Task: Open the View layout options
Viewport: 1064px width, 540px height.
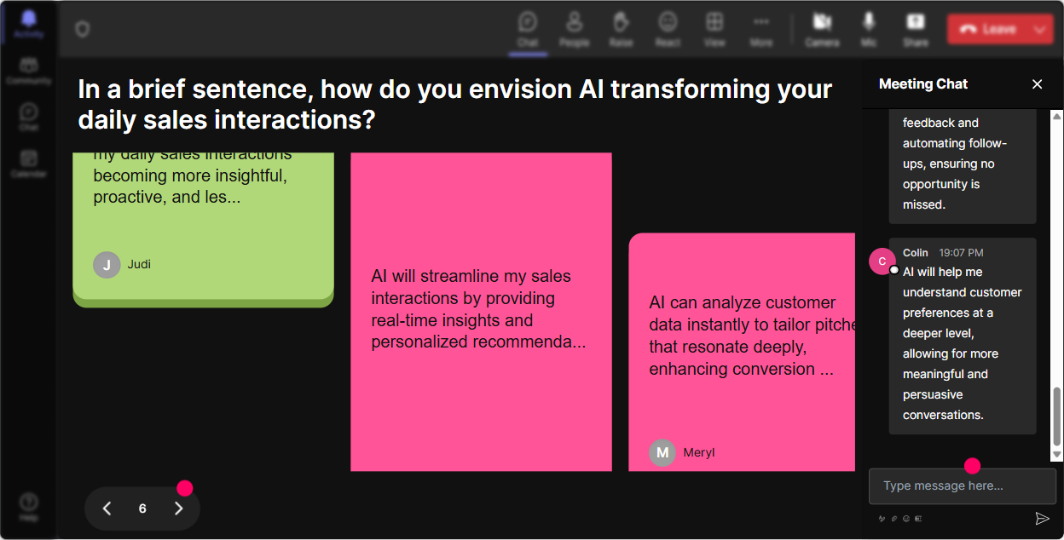Action: [x=714, y=29]
